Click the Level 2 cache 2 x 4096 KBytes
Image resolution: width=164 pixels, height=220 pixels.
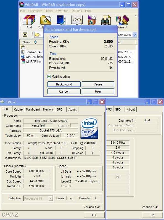coord(86,181)
